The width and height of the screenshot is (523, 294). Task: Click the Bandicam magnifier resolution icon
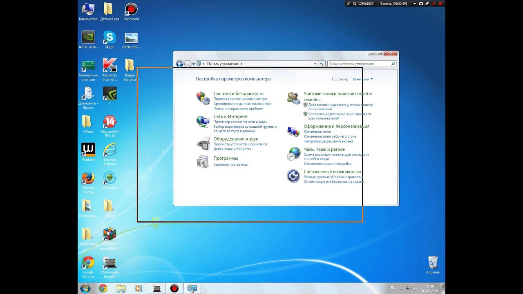tap(354, 3)
